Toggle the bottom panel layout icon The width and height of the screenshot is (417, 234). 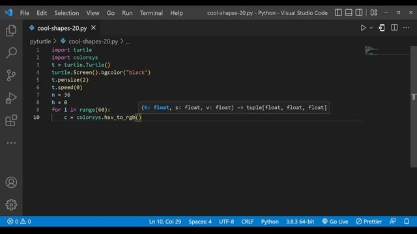click(349, 12)
